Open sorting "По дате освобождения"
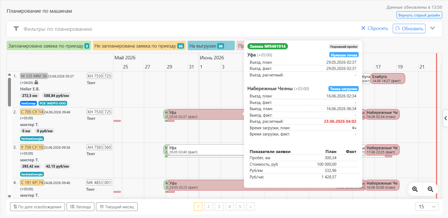Screen dimensions: 448x218 [38, 207]
